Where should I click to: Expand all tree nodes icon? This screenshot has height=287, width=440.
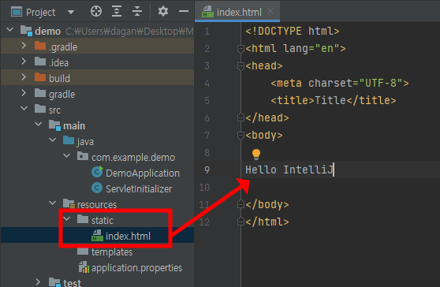117,12
